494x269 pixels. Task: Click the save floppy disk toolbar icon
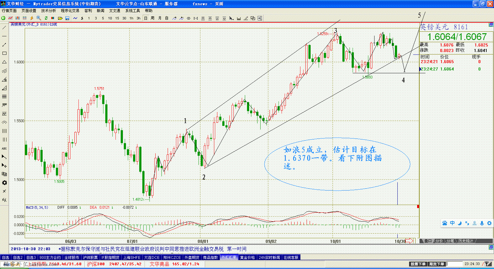pyautogui.click(x=67, y=18)
